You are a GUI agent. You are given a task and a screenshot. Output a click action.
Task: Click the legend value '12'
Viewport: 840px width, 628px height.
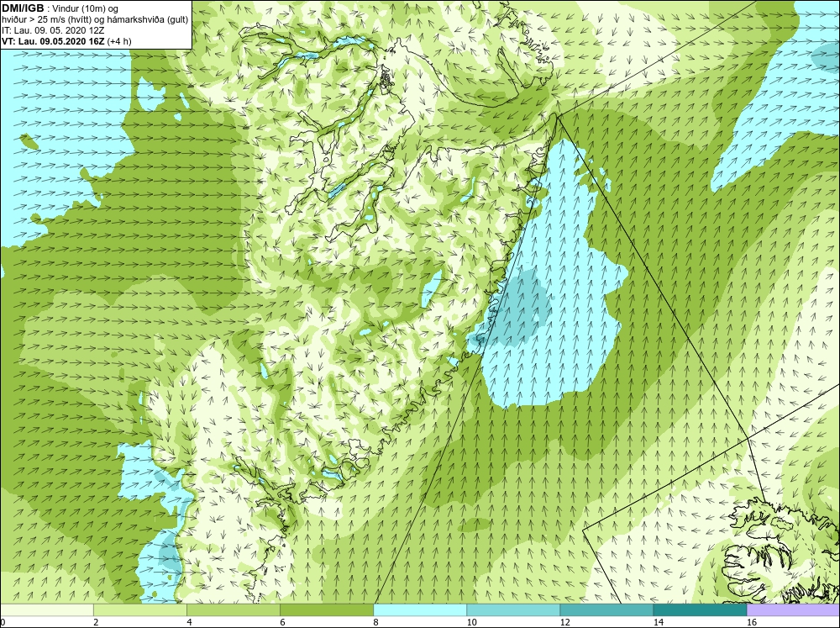[x=564, y=622]
